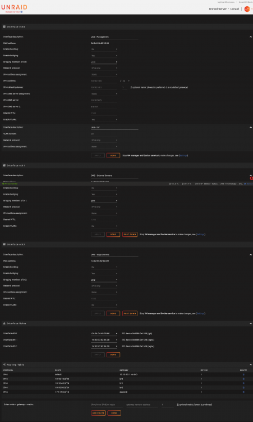Viewport: 253px width, 422px height.
Task: Open eth0 Enable bonding dropdown
Action: (x=104, y=50)
